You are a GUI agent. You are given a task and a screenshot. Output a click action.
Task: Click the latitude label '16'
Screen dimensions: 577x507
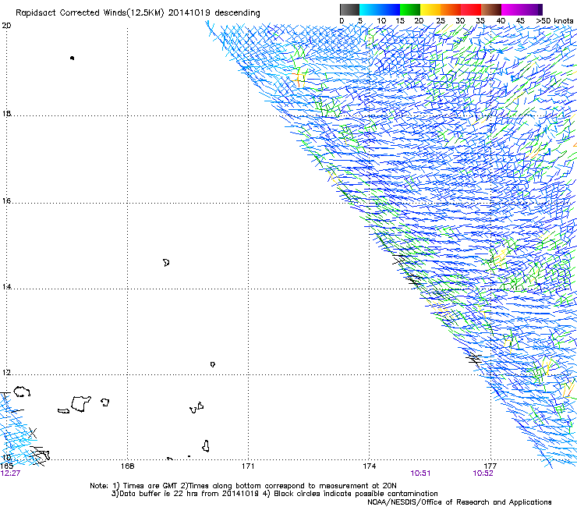pyautogui.click(x=6, y=200)
